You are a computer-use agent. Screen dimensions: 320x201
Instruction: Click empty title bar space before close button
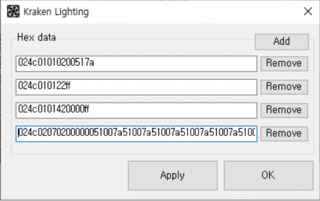pos(192,12)
